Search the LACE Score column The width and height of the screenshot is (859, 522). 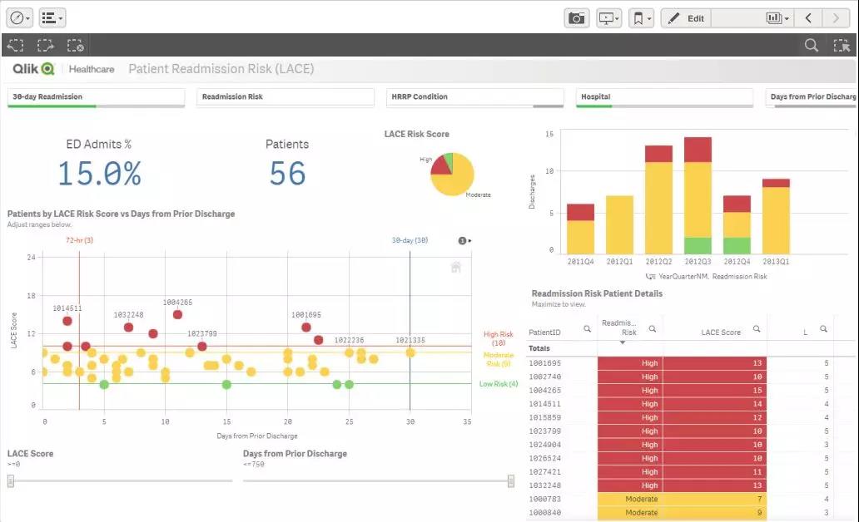(x=757, y=329)
